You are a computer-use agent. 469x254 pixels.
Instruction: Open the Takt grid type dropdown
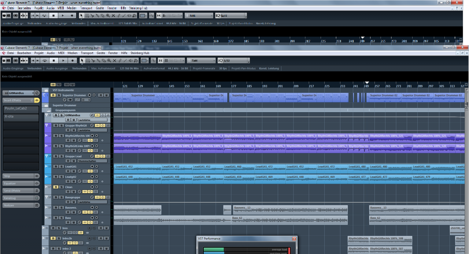point(202,60)
